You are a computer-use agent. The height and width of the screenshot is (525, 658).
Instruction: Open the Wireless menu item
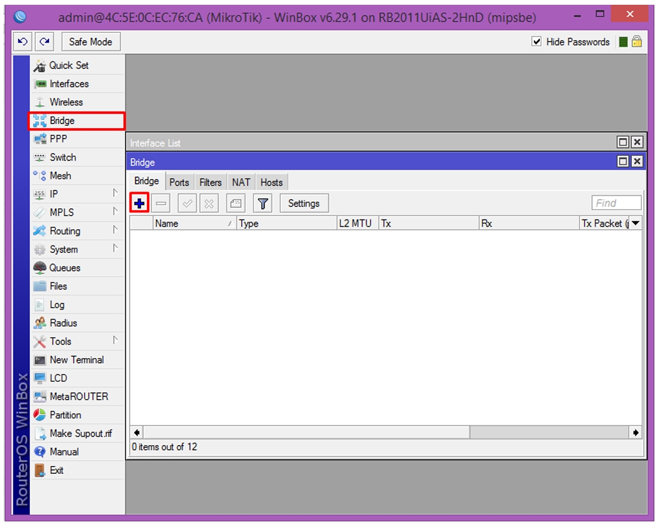(x=78, y=103)
